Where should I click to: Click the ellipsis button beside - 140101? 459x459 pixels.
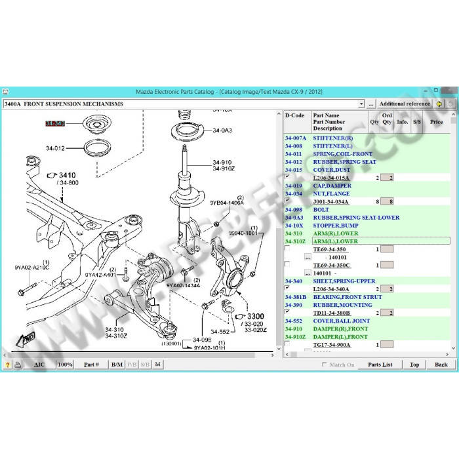pos(308,257)
